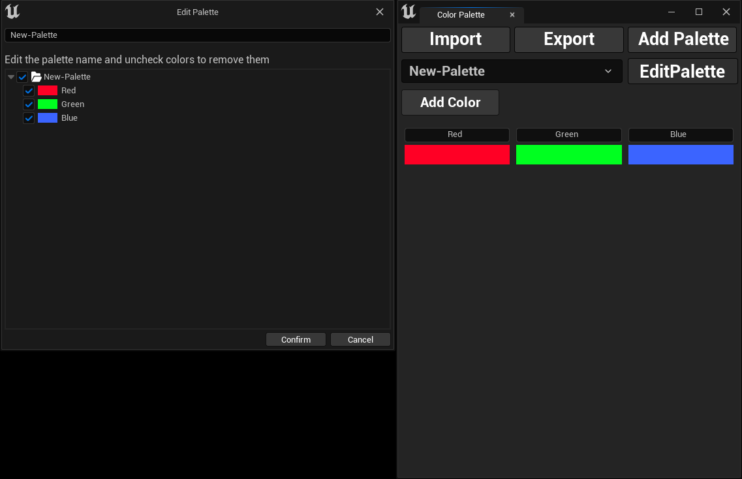Select the large green color swatch
The image size is (742, 479).
568,155
